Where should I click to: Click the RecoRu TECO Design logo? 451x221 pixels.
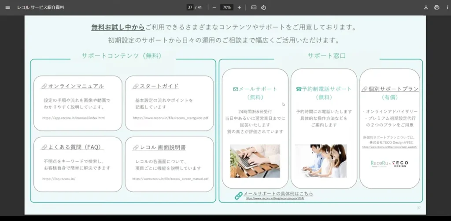click(389, 163)
